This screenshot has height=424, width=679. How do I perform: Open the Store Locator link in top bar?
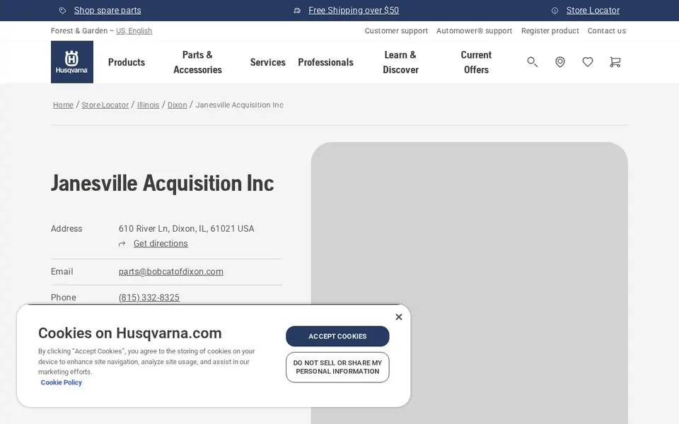(593, 11)
